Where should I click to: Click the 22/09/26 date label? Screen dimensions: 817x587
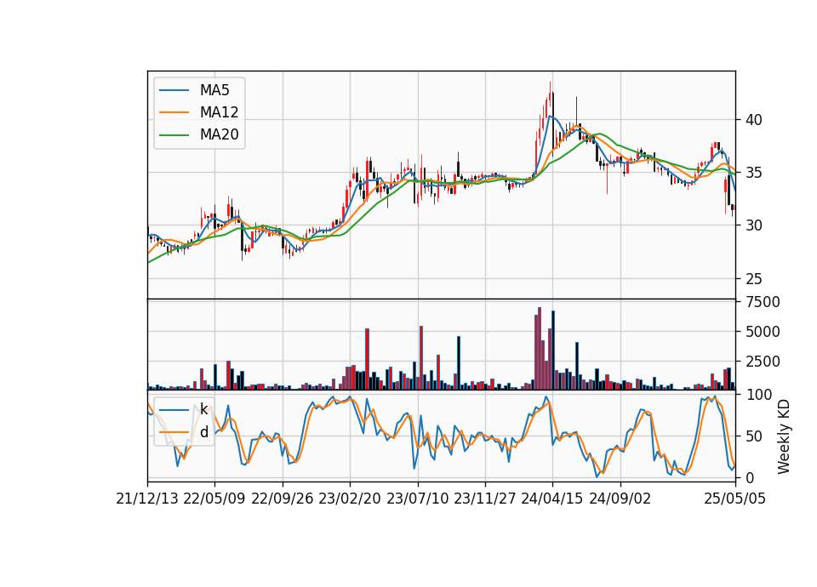pyautogui.click(x=283, y=499)
